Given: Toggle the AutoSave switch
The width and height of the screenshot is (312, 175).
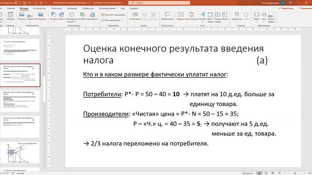Looking at the screenshot, I should pos(18,3).
